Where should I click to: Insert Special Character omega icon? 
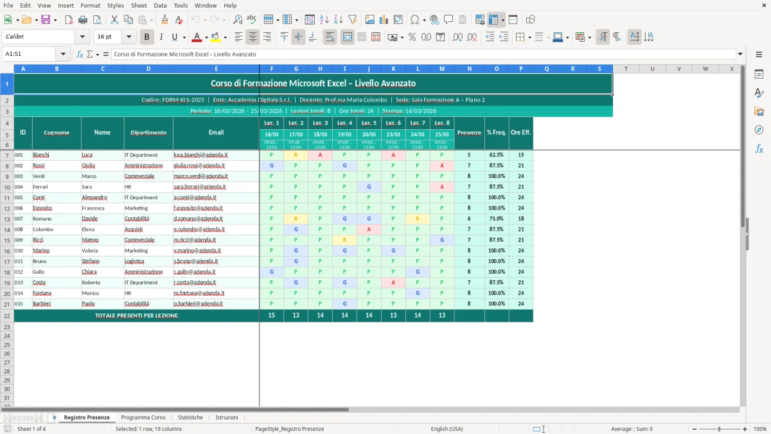point(414,20)
